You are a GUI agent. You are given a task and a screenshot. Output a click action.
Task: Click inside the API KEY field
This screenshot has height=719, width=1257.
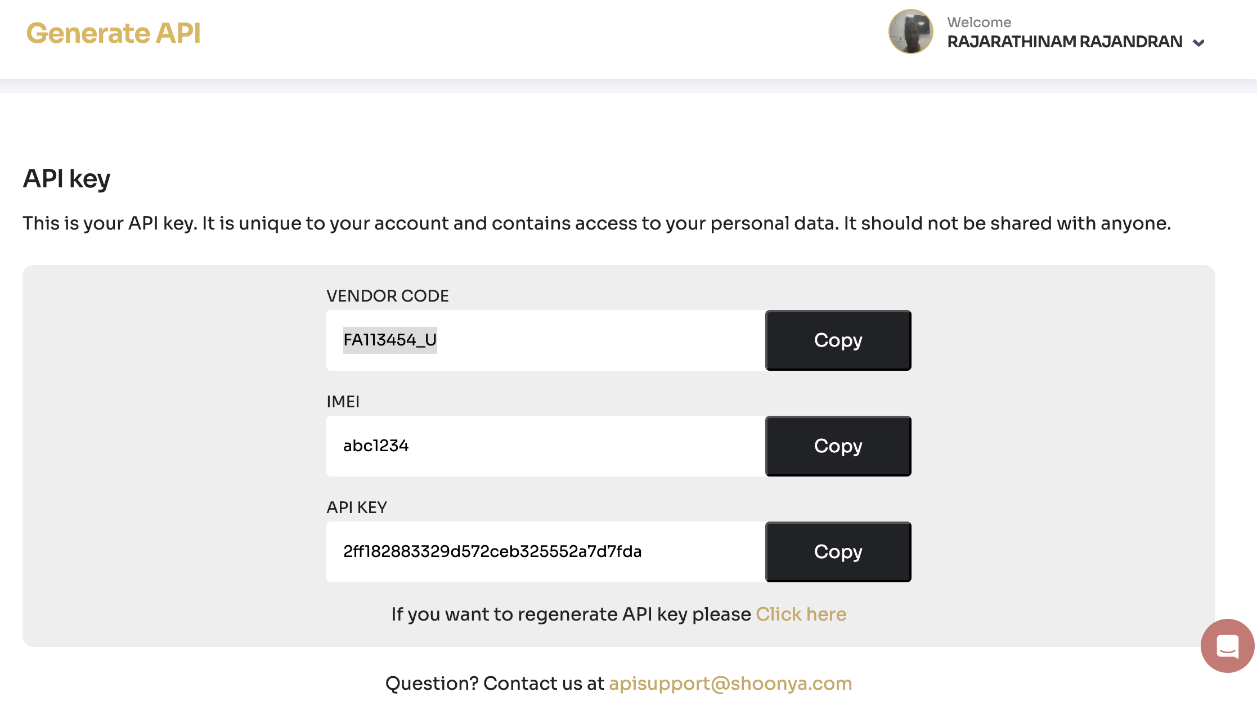click(x=546, y=552)
